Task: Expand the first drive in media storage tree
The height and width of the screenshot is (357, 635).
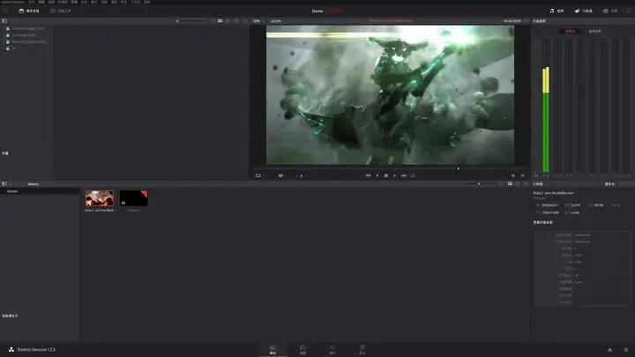Action: pyautogui.click(x=4, y=28)
